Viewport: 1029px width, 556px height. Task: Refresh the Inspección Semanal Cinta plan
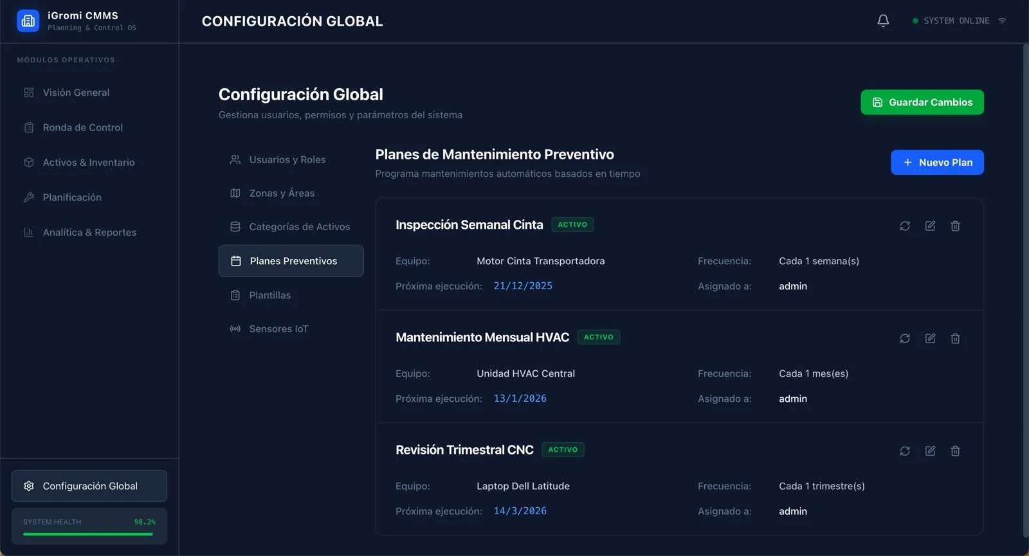click(905, 226)
